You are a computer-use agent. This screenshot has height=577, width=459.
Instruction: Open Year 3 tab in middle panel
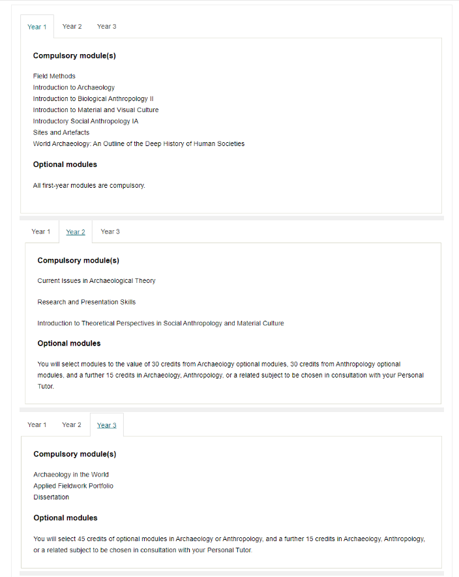pyautogui.click(x=110, y=232)
